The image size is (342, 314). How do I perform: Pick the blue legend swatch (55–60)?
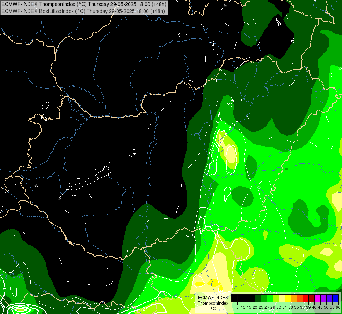[335, 298]
